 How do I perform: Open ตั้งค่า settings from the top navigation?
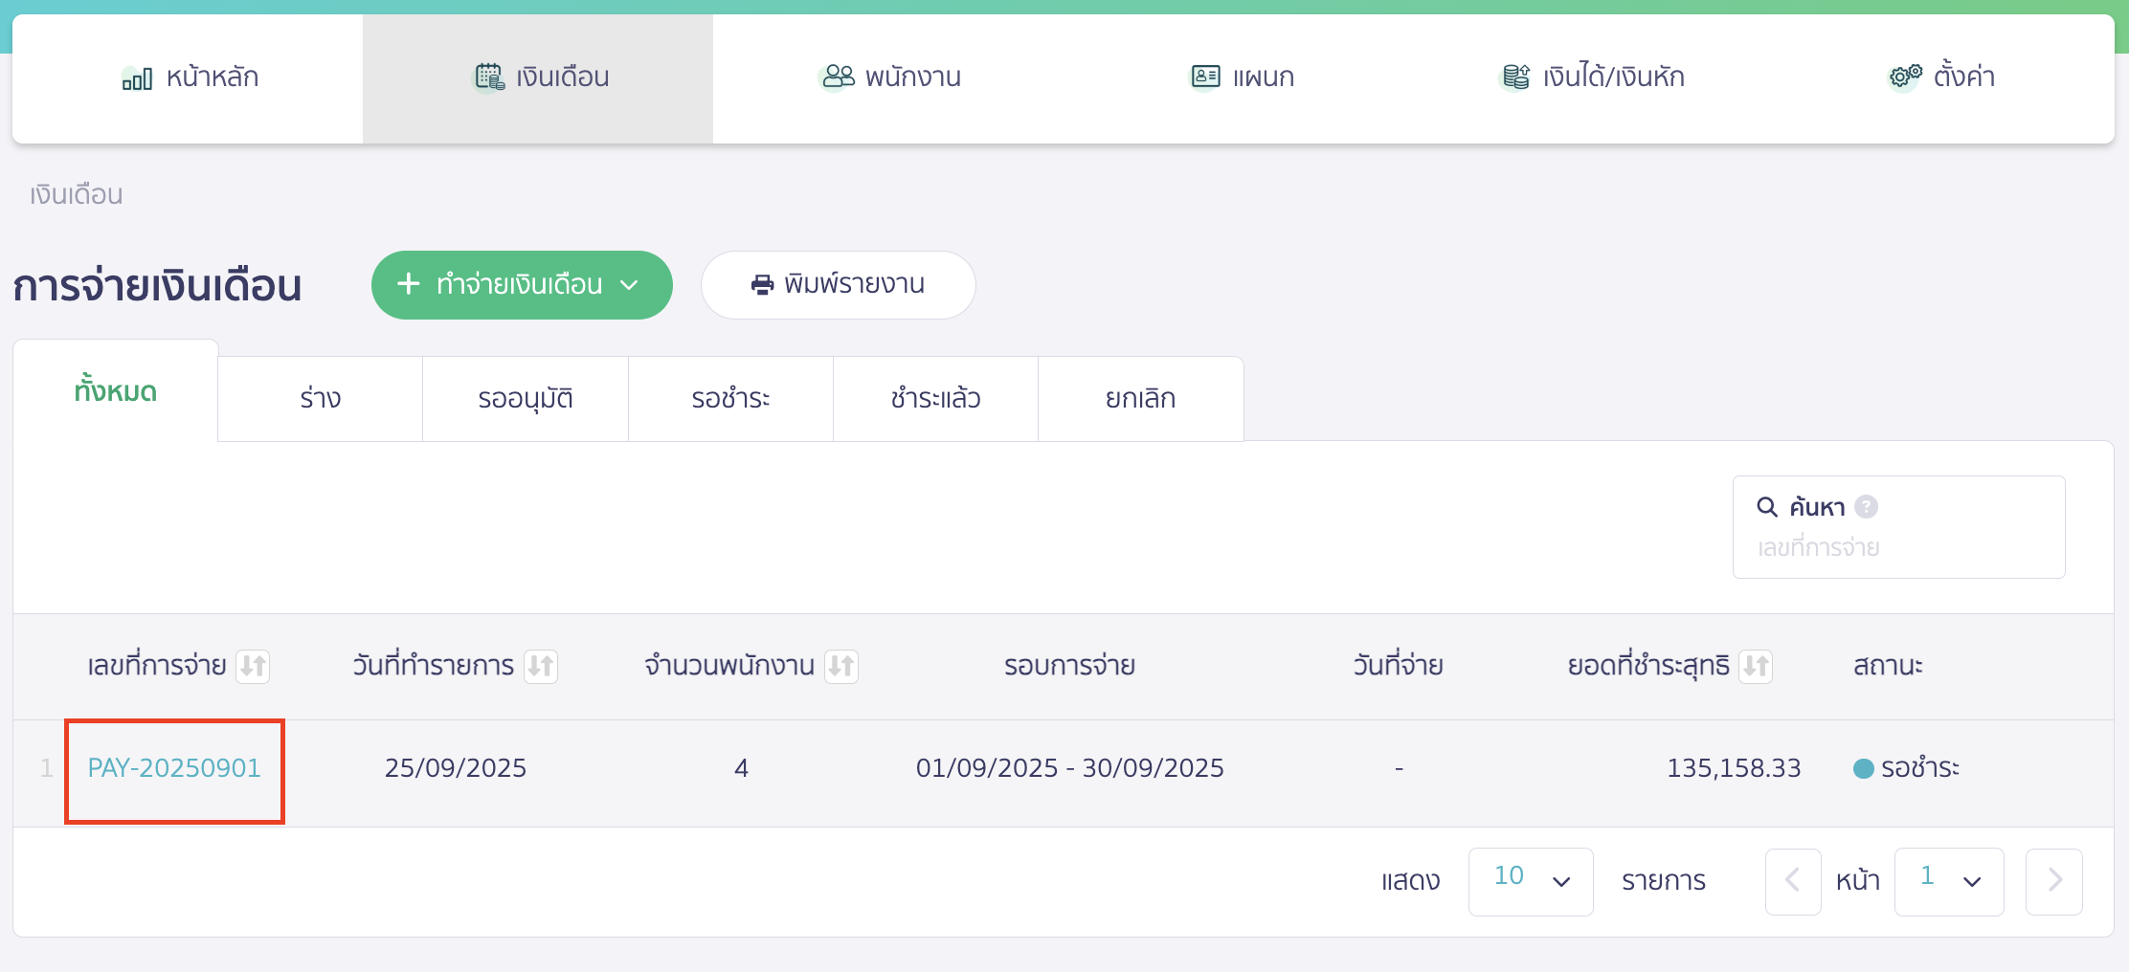[1940, 77]
